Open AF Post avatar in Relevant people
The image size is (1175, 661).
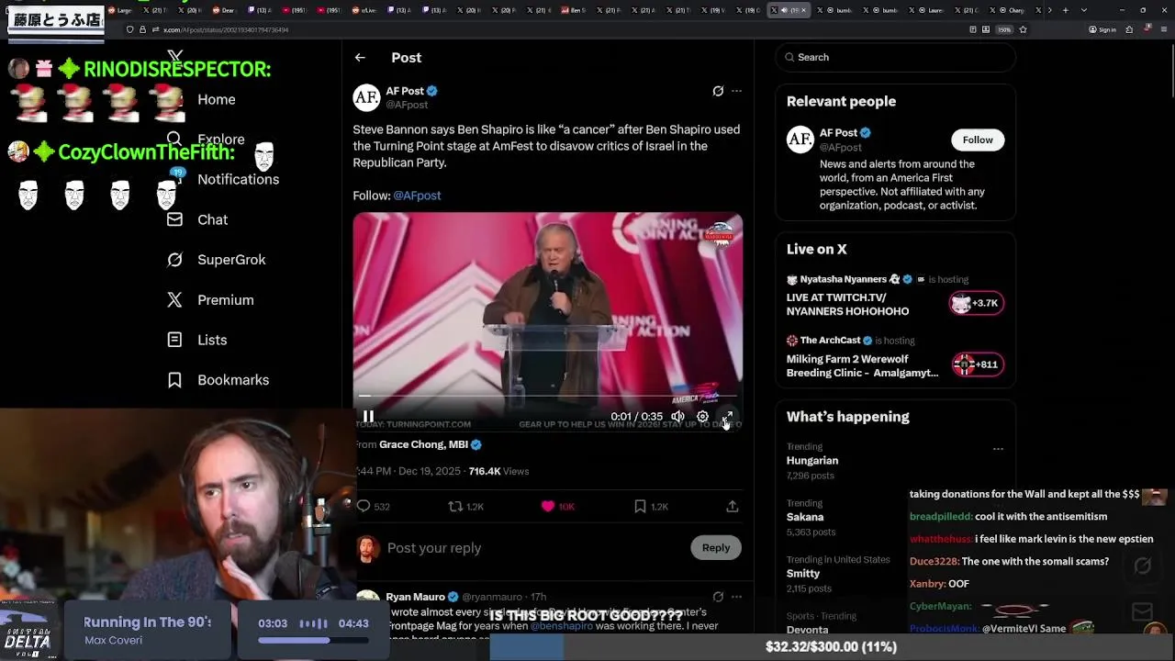pos(800,140)
